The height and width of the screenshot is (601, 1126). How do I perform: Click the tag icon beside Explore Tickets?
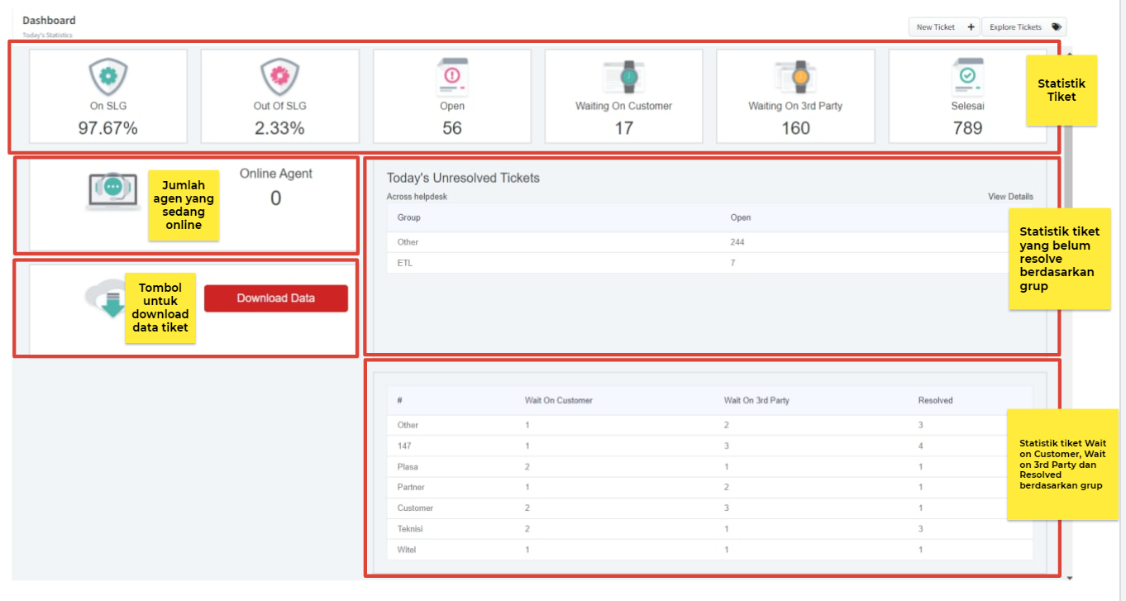1056,27
